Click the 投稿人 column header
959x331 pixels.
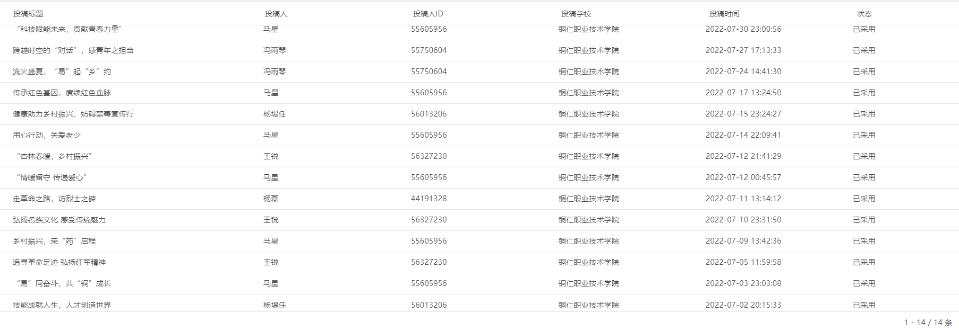[276, 14]
